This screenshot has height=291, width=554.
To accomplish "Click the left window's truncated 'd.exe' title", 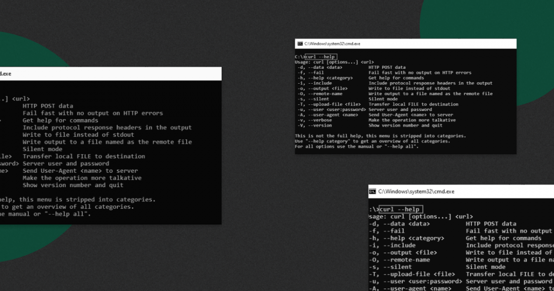I will 5,74.
